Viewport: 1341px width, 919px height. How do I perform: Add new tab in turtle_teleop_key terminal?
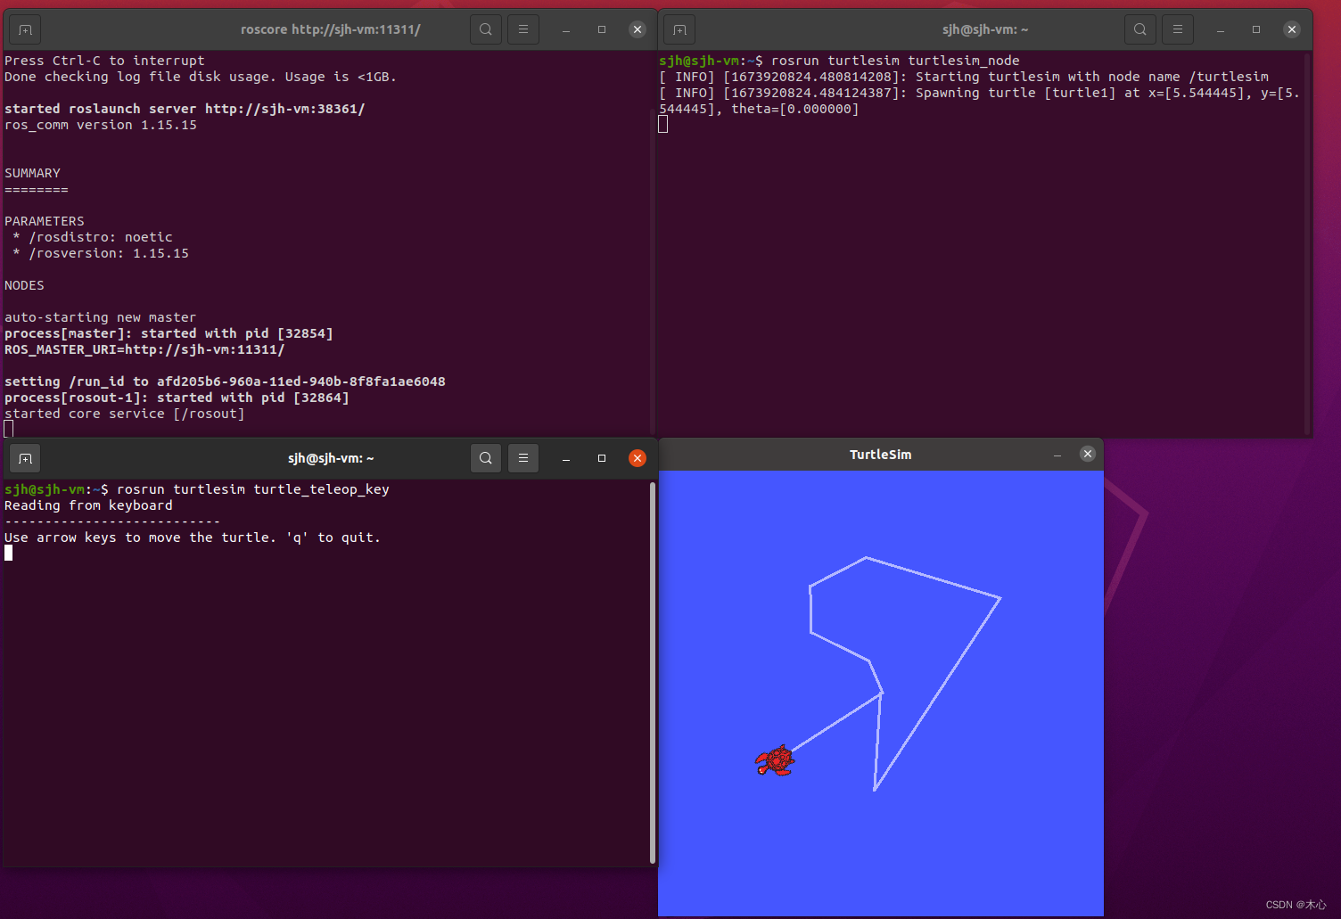(x=25, y=458)
